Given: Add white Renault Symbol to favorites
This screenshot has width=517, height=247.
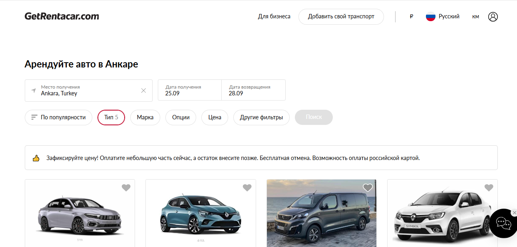Looking at the screenshot, I should point(489,188).
